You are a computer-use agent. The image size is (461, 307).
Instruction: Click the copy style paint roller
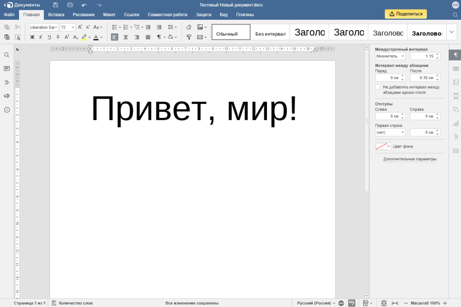point(189,37)
